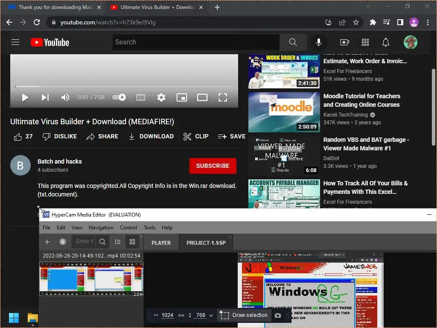SAVE video to playlist
Viewport: 437px width, 328px height.
click(232, 136)
